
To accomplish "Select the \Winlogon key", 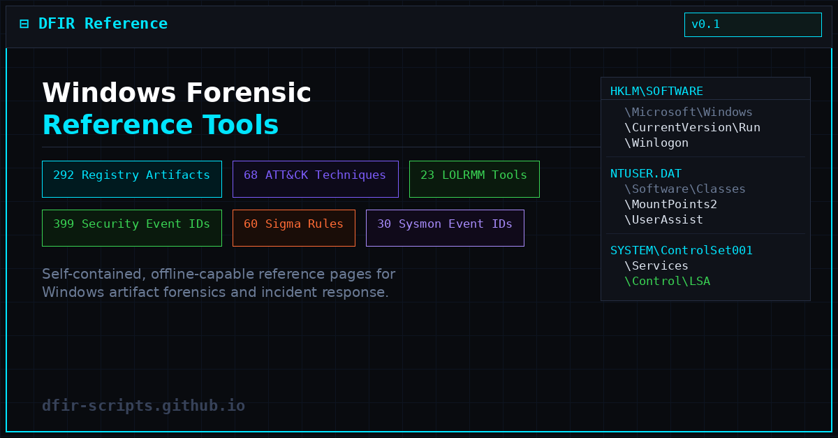I will coord(656,143).
